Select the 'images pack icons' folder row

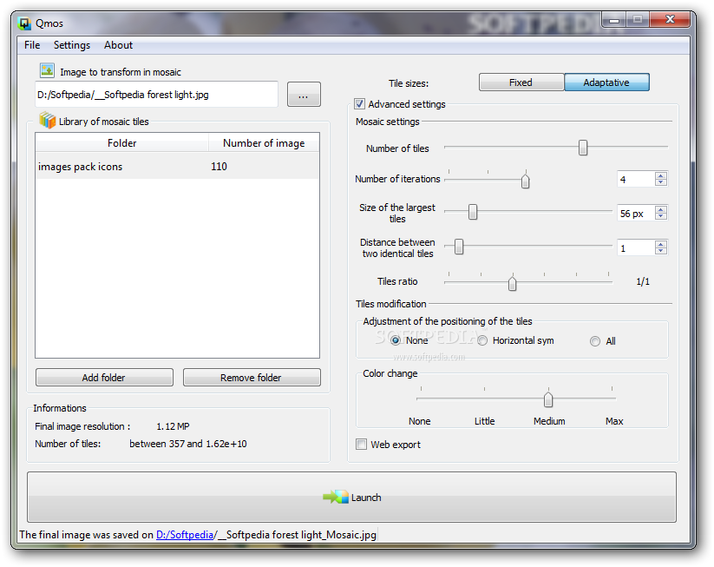coord(177,167)
